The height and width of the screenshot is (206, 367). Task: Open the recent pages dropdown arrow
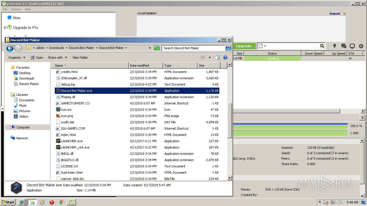click(x=23, y=48)
